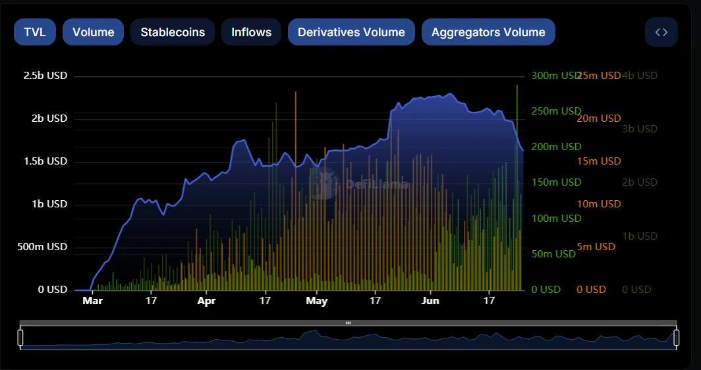Image resolution: width=701 pixels, height=370 pixels.
Task: Click the Mar label on the x-axis
Action: tap(92, 301)
